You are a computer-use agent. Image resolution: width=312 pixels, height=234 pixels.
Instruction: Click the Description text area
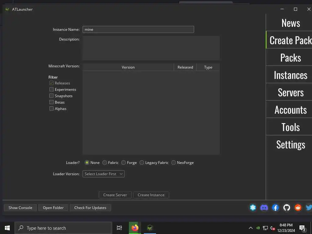pyautogui.click(x=151, y=48)
